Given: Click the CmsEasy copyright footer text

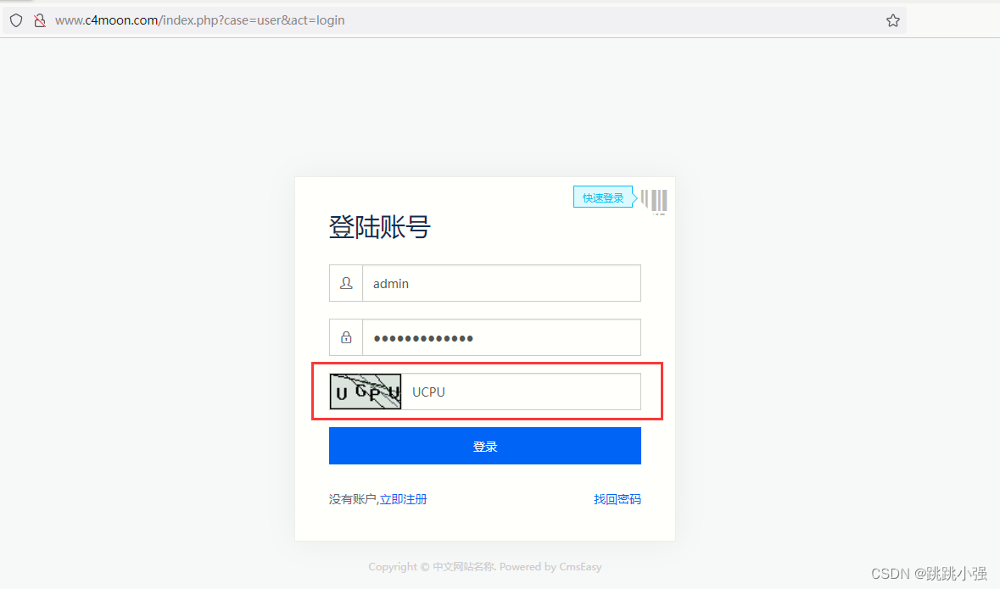Looking at the screenshot, I should [484, 567].
